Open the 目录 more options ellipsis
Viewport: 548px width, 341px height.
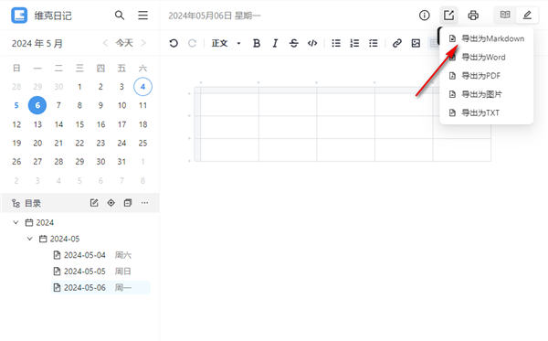(144, 203)
